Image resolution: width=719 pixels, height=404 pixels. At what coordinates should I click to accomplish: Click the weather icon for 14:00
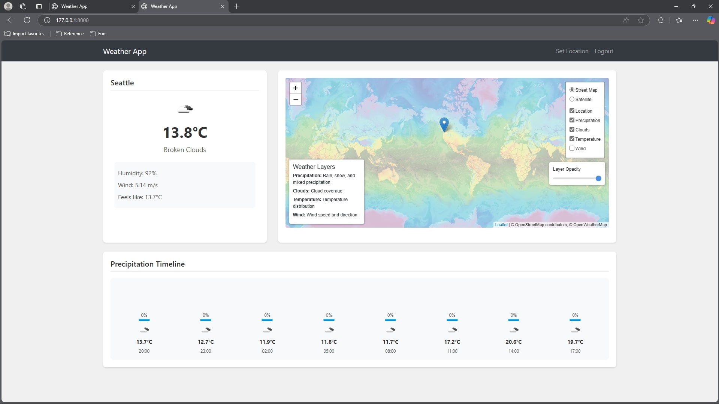[x=514, y=329]
